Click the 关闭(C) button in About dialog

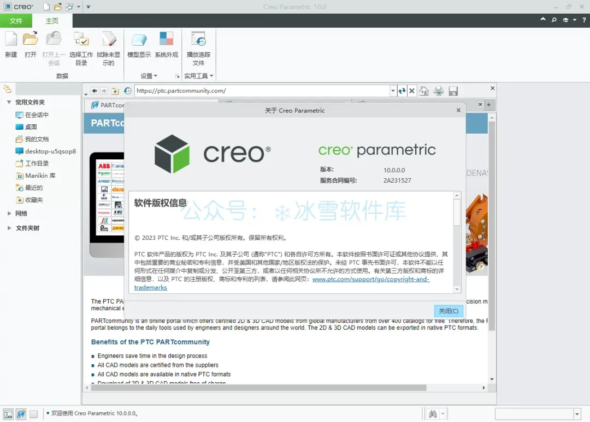[449, 311]
